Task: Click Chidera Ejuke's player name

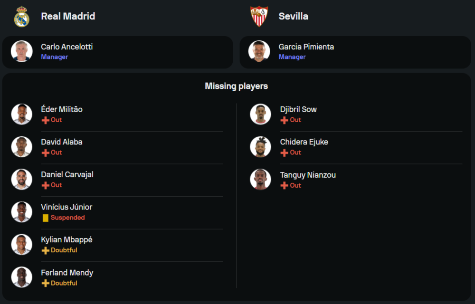Action: [x=304, y=142]
